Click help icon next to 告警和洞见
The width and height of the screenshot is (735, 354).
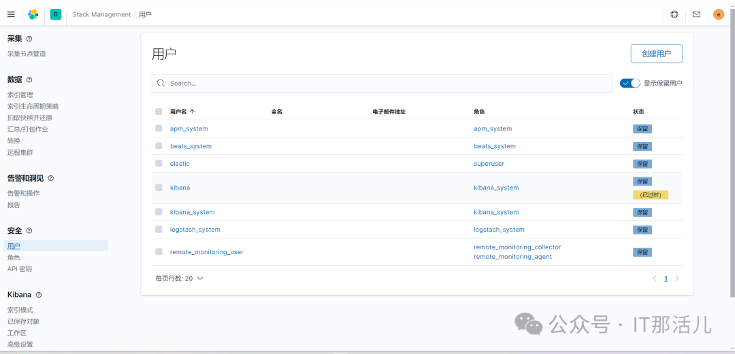pyautogui.click(x=51, y=179)
